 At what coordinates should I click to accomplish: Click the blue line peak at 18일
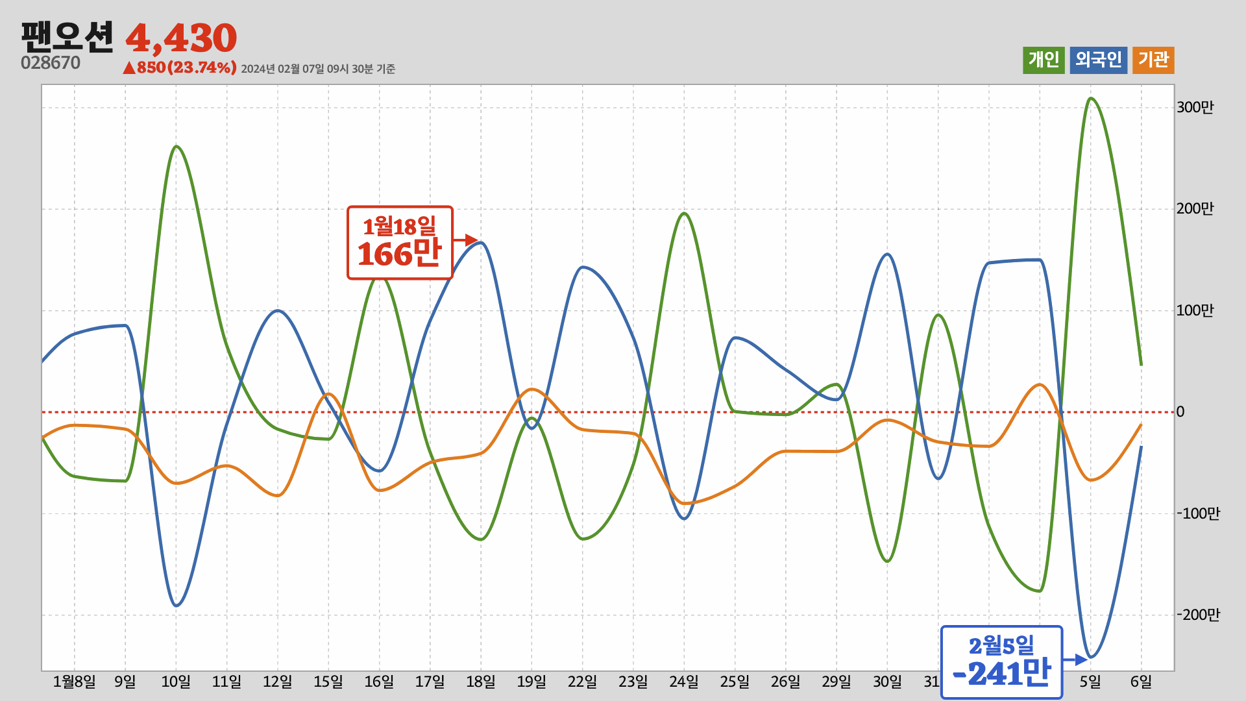click(481, 243)
